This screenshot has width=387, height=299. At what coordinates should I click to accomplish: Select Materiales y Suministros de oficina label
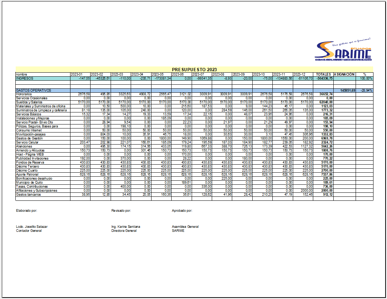[x=41, y=106]
